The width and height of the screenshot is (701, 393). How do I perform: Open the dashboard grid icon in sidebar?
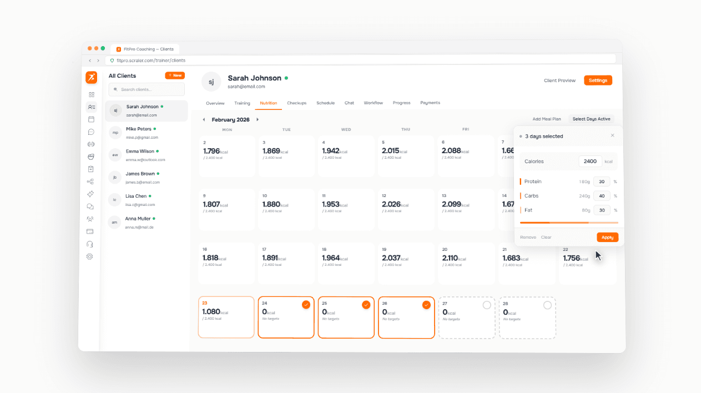pos(91,95)
